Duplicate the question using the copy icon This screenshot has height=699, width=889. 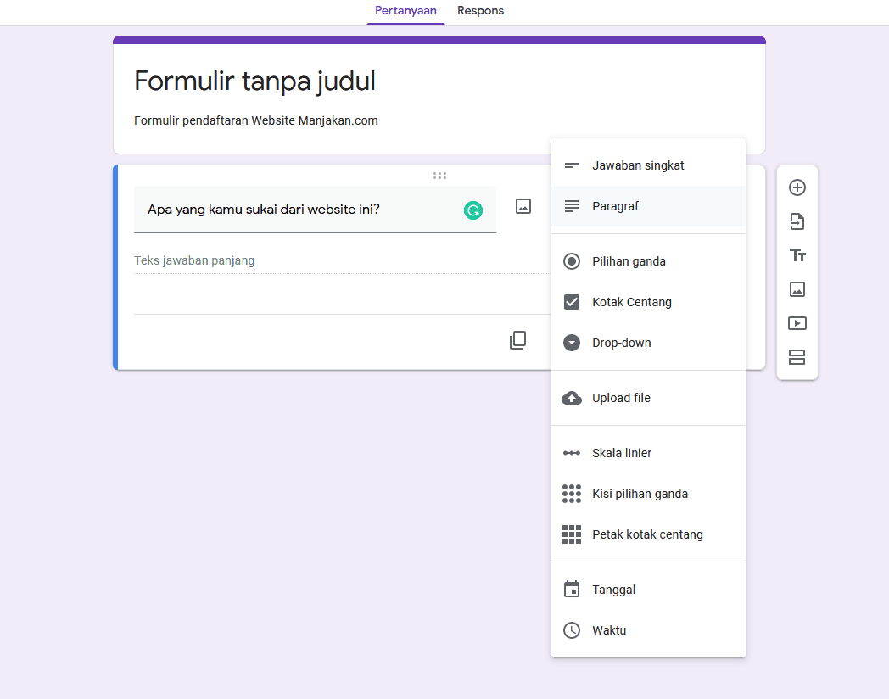[517, 339]
